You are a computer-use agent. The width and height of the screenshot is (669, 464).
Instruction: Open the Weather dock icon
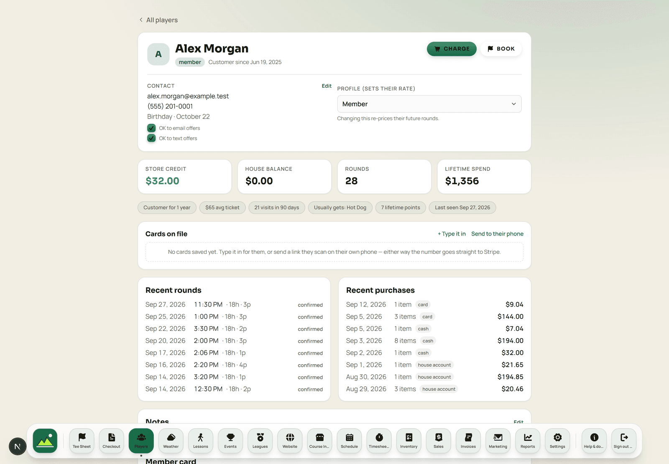coord(171,441)
